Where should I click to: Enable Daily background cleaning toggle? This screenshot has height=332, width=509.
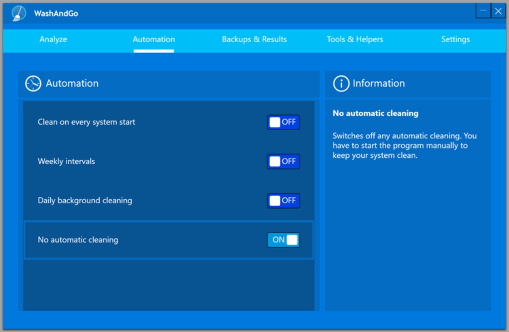point(284,200)
